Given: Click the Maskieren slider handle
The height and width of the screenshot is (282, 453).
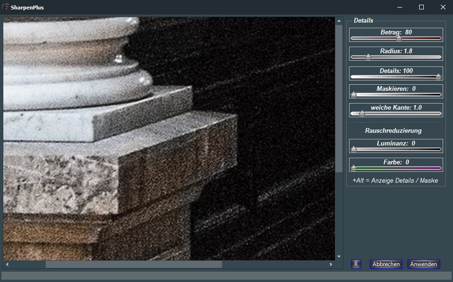Looking at the screenshot, I should click(x=354, y=94).
